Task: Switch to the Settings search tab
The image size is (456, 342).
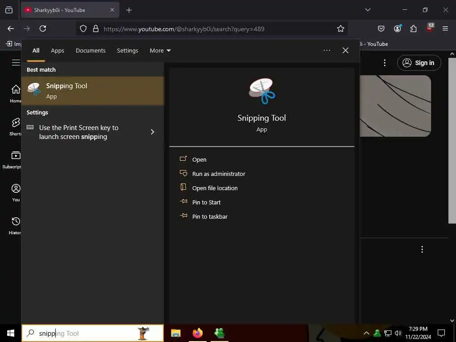Action: (127, 51)
